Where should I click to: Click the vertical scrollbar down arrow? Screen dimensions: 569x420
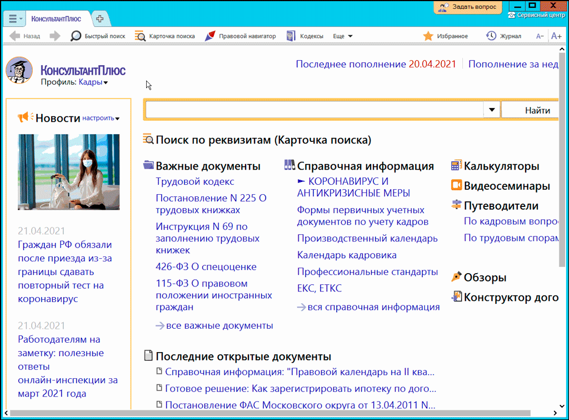(x=562, y=406)
